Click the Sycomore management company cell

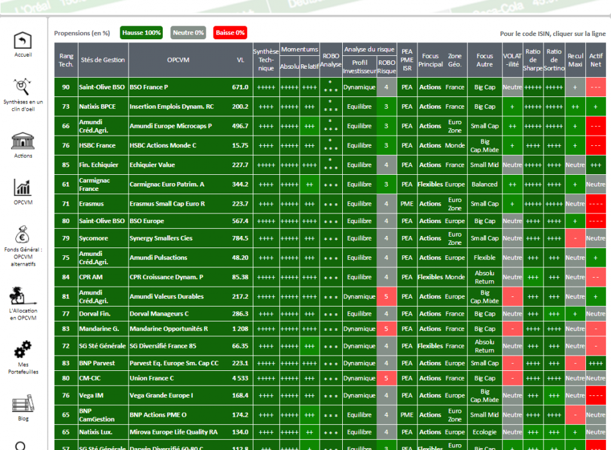click(x=104, y=238)
